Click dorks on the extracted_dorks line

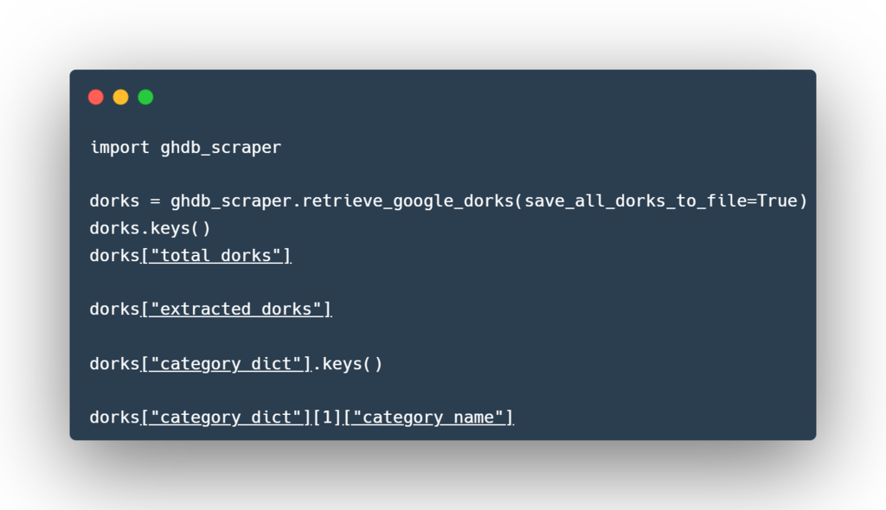[x=114, y=309]
